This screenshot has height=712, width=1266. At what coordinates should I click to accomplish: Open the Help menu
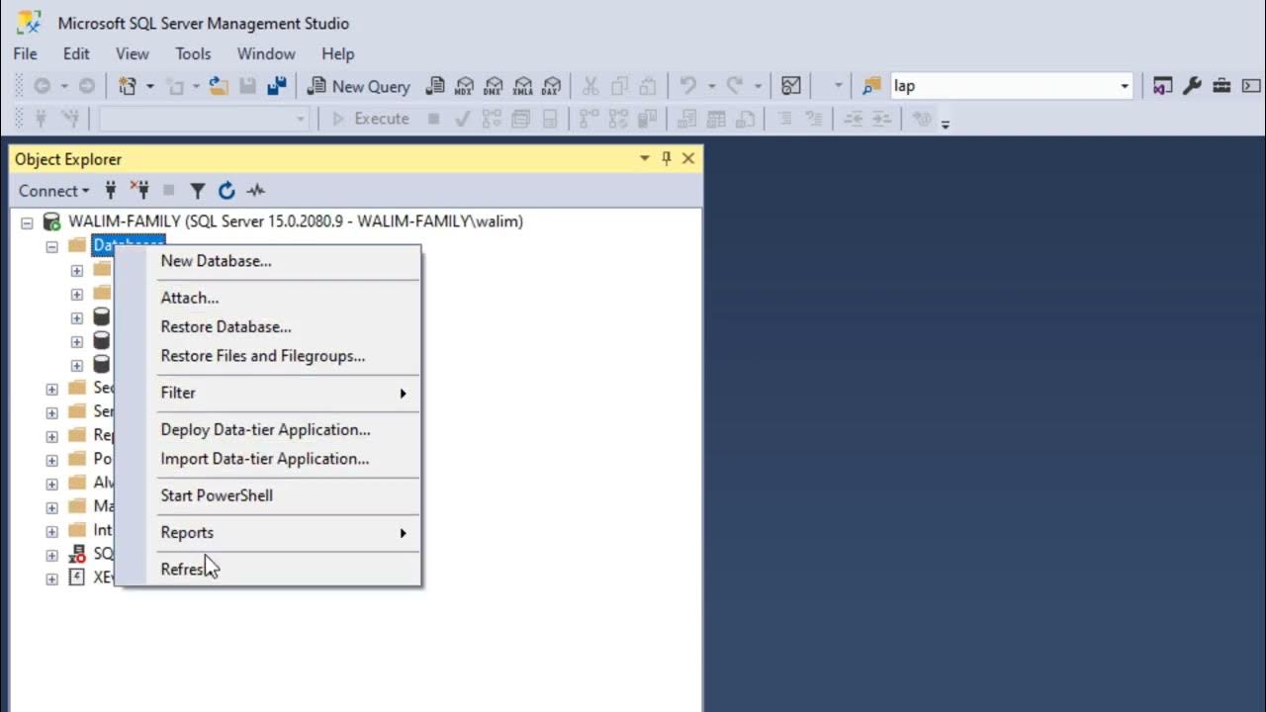[x=338, y=53]
